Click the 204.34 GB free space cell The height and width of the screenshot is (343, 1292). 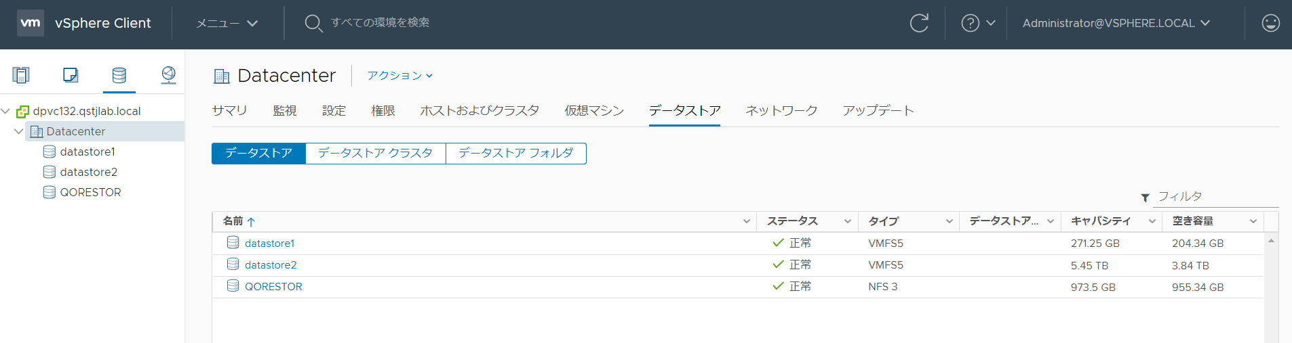click(1198, 244)
